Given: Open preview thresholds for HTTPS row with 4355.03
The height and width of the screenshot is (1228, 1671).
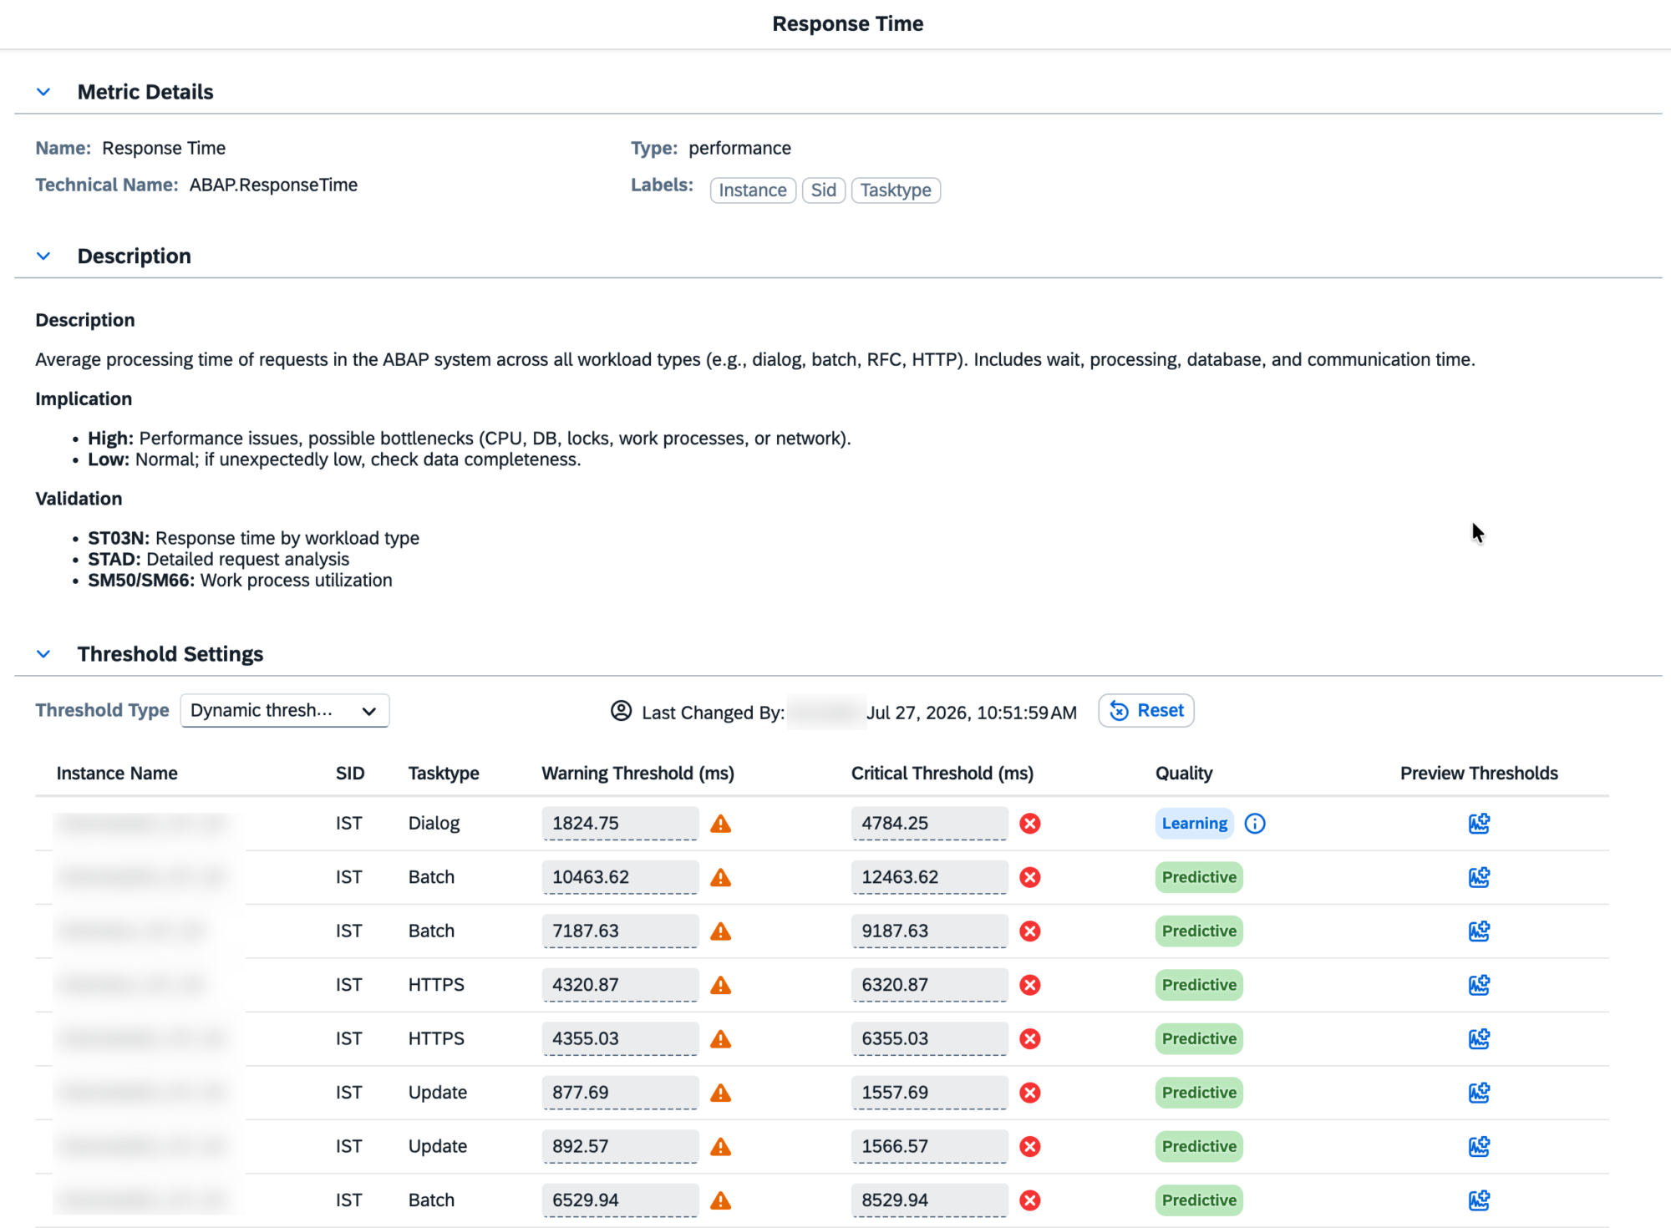Looking at the screenshot, I should tap(1479, 1039).
